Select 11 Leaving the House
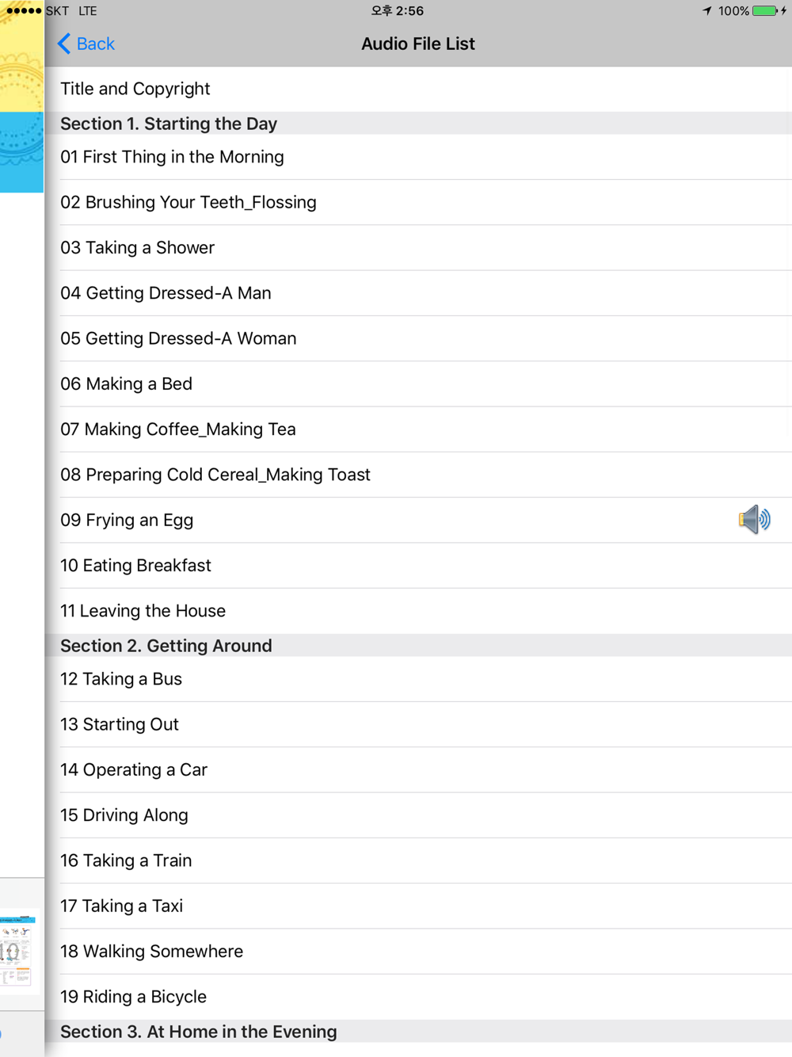 pos(418,611)
